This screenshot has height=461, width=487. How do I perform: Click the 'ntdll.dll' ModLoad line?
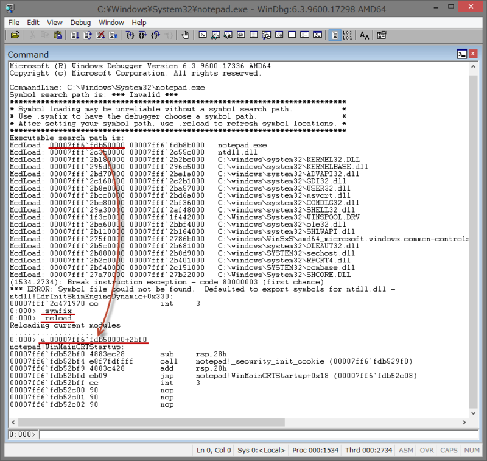click(x=133, y=152)
